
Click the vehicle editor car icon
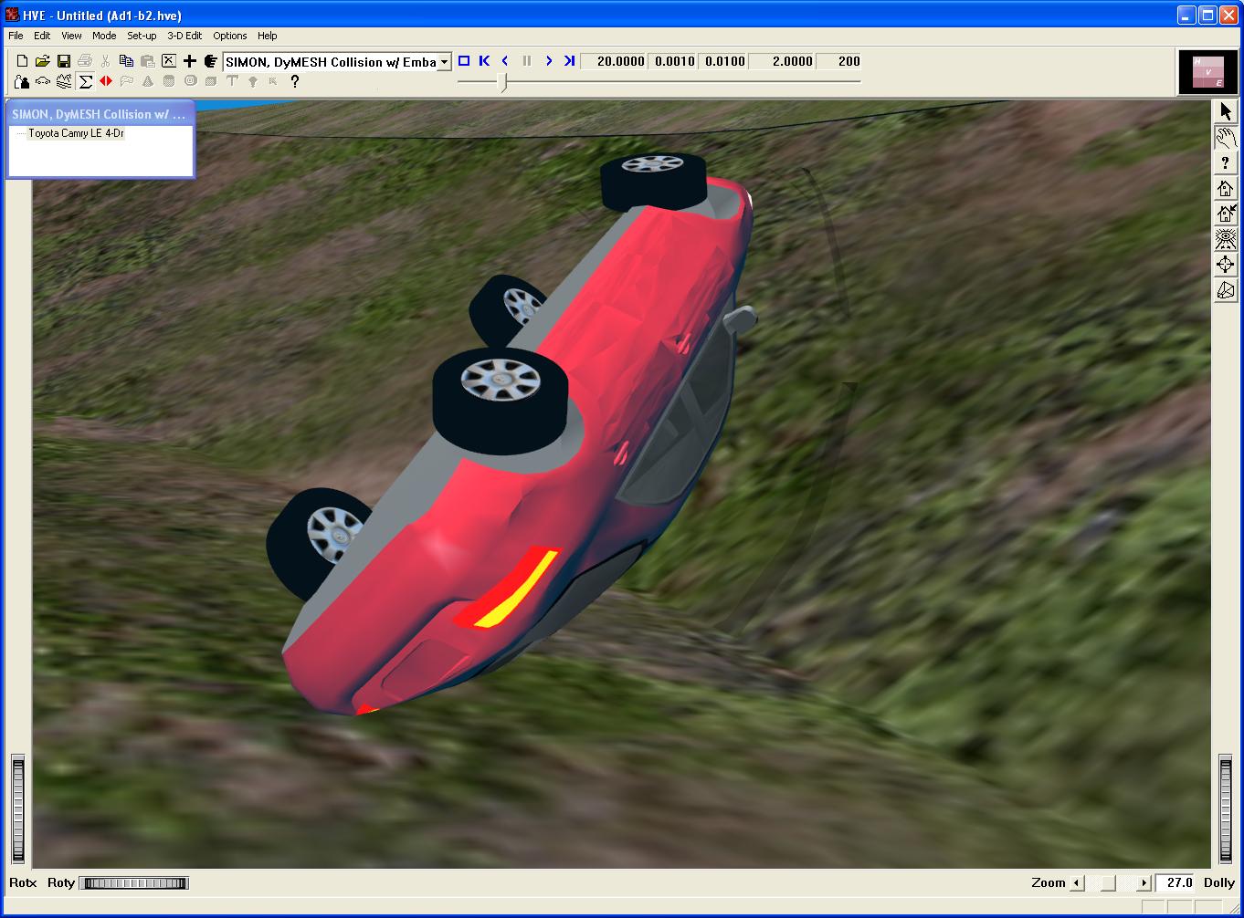(43, 81)
